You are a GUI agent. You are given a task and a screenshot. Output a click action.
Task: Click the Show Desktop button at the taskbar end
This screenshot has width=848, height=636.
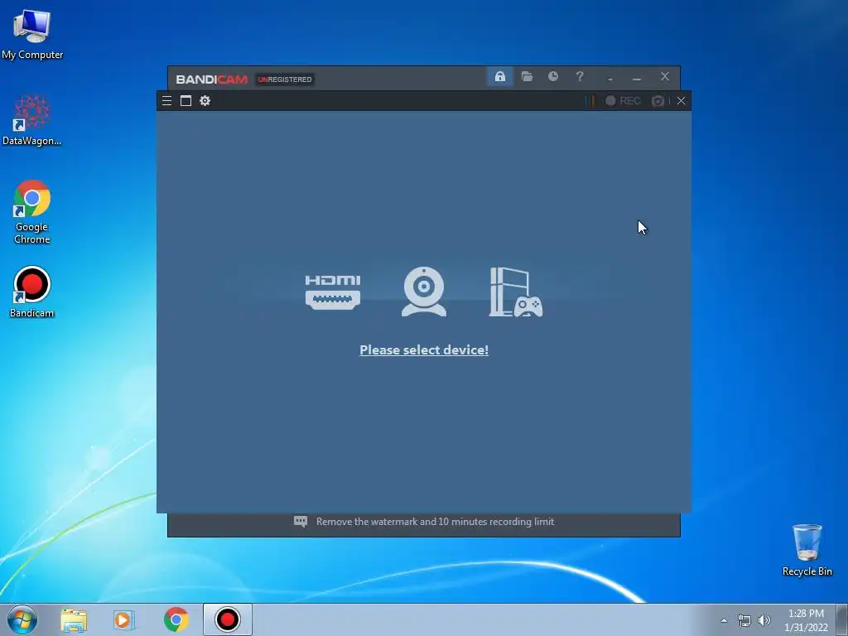[x=842, y=619]
